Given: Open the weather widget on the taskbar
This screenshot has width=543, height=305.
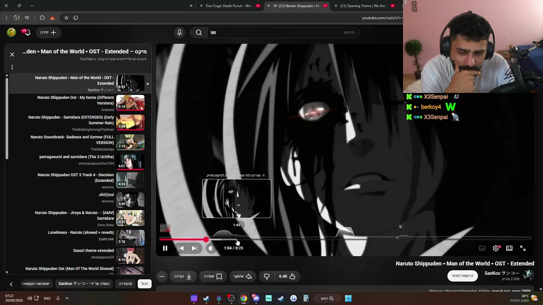Looking at the screenshot, I should (525, 299).
